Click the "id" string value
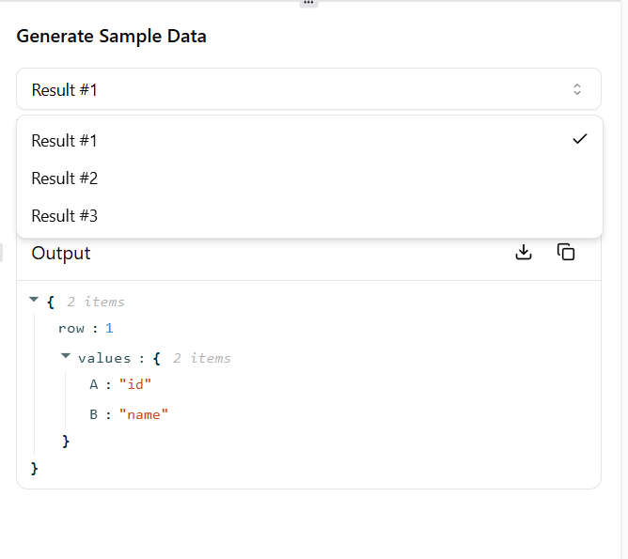This screenshot has height=559, width=628. [x=135, y=384]
